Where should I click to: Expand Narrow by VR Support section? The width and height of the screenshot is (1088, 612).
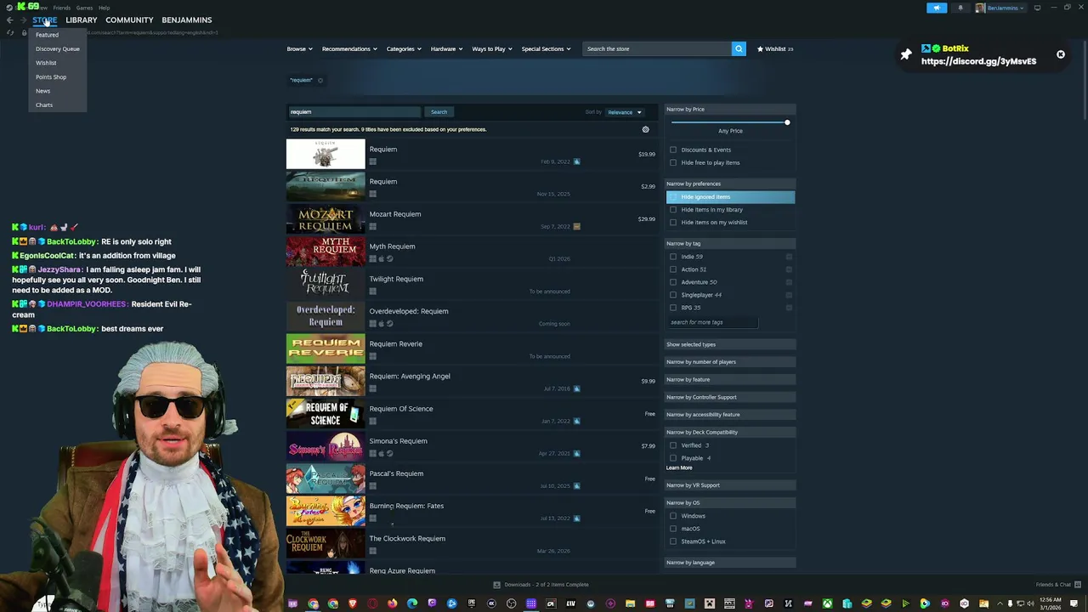tap(730, 485)
